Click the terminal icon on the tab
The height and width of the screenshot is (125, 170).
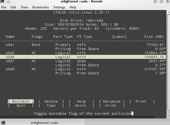(3, 123)
